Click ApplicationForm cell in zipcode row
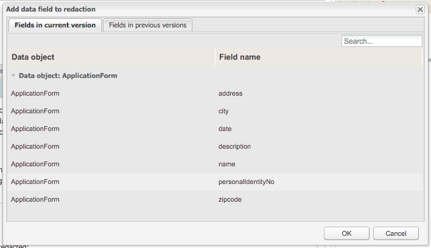 click(x=35, y=199)
